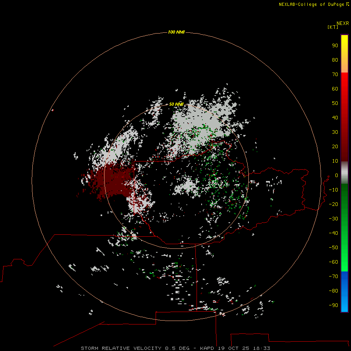This screenshot has height=351, width=351.
Task: Click the KT units label above color scale
Action: click(x=333, y=27)
